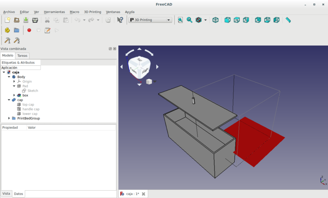Start macro recording red button

(x=29, y=30)
